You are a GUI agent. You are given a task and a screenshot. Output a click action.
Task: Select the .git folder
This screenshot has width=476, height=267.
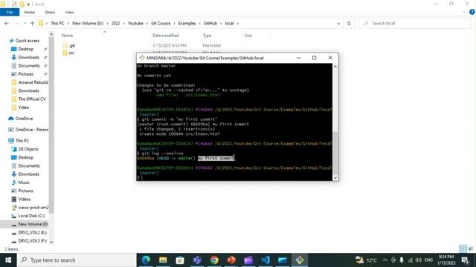click(68, 45)
